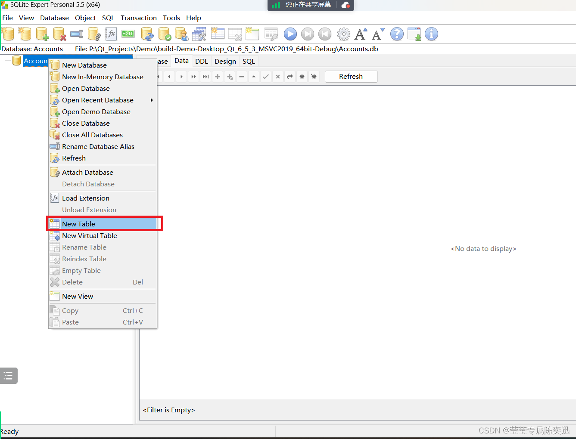Open the Transaction menu
576x439 pixels.
139,18
